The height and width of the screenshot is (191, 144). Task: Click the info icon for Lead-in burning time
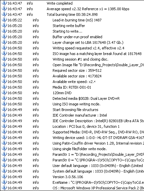(4, 20)
